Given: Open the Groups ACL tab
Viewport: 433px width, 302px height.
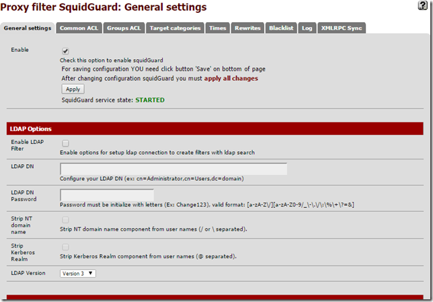Looking at the screenshot, I should point(124,28).
